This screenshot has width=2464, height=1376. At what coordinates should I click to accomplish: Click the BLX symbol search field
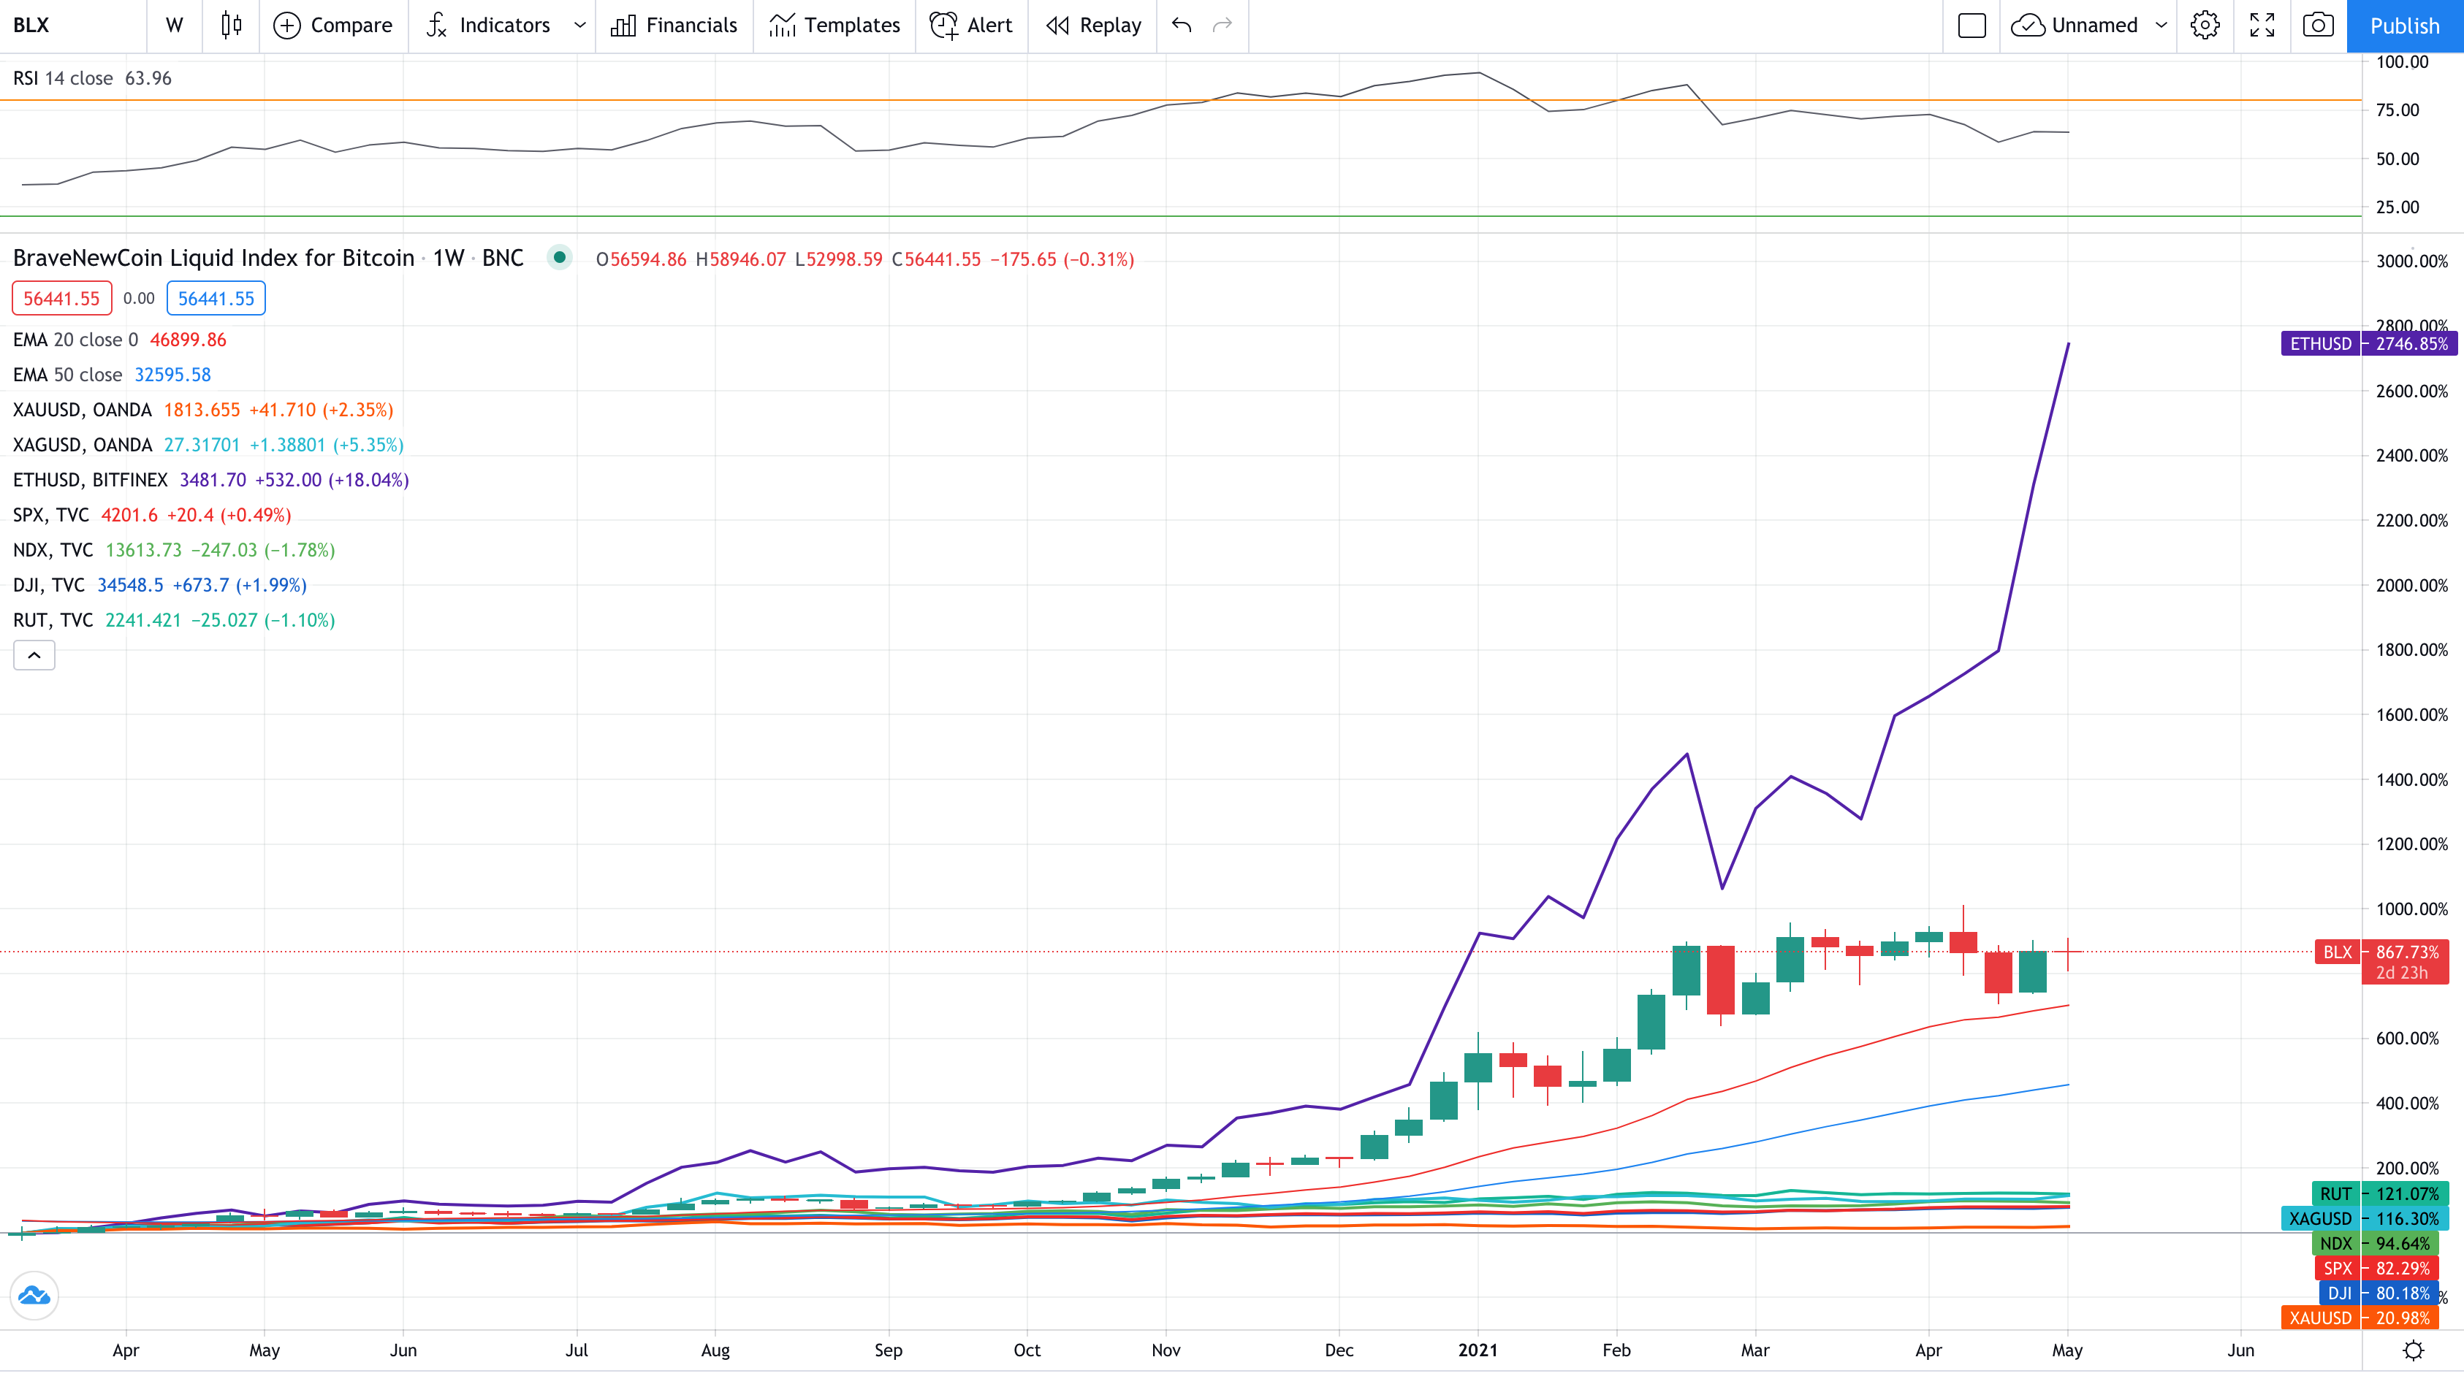(72, 25)
